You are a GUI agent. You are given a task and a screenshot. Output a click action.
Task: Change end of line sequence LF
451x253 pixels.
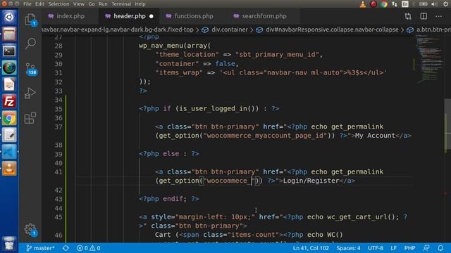393,248
